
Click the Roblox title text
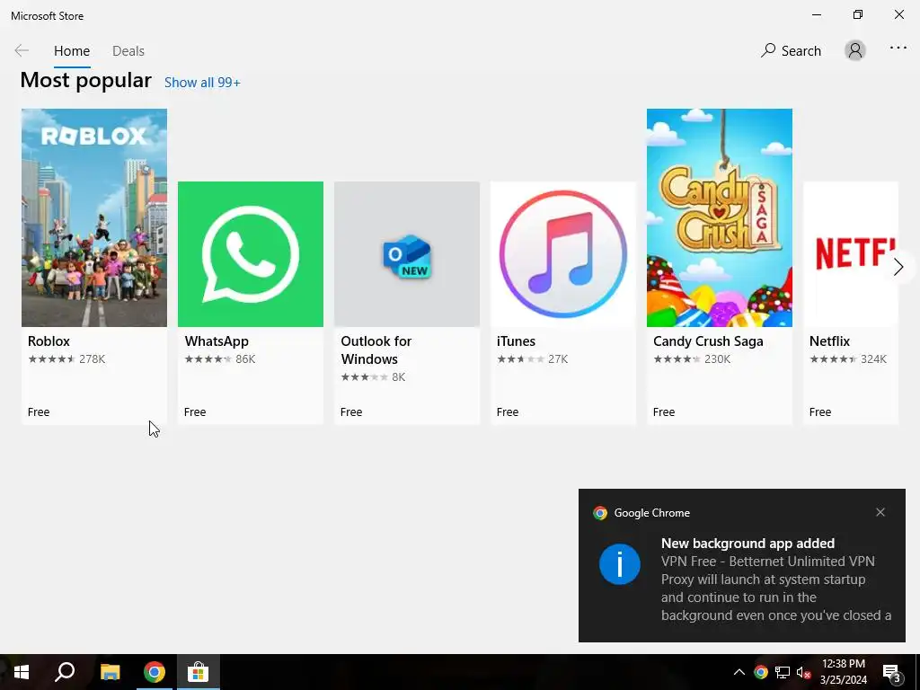coord(49,341)
